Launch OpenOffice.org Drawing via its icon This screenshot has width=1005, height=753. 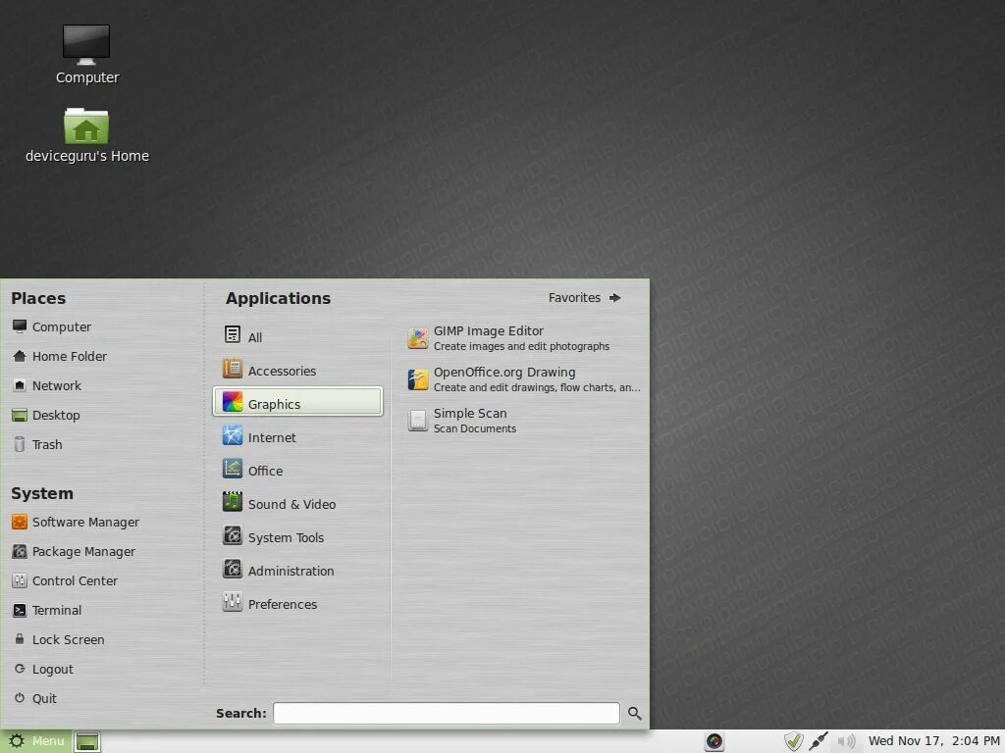(x=418, y=379)
